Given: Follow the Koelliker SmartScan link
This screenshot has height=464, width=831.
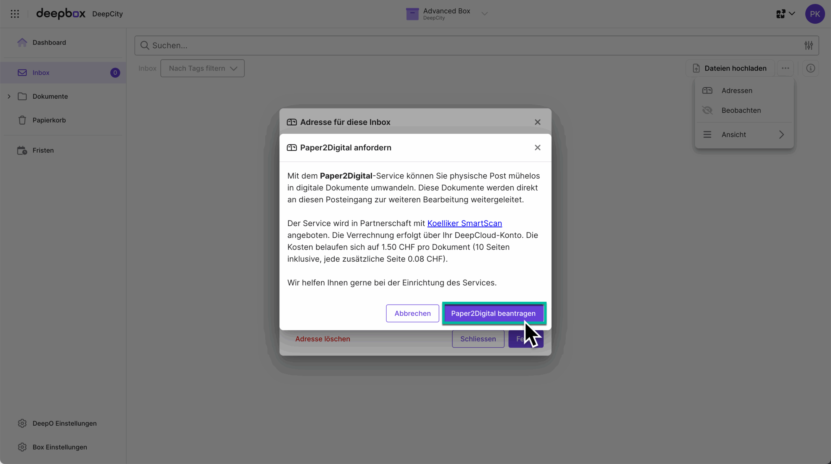Looking at the screenshot, I should coord(465,223).
